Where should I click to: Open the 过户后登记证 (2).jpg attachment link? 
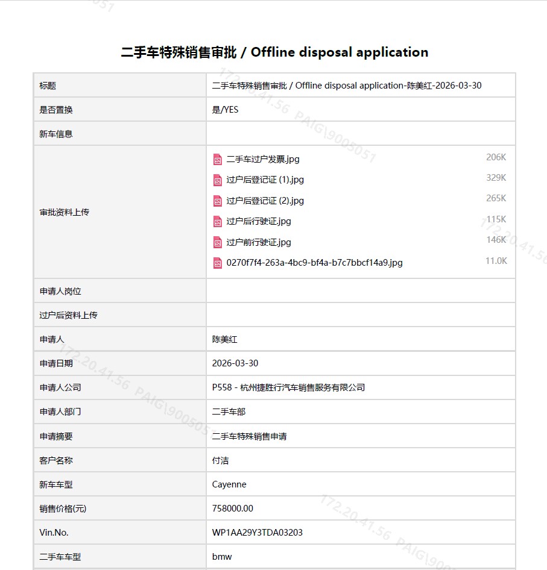click(265, 201)
